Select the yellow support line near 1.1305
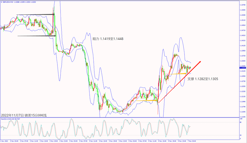Image resolution: width=247 pixels, height=143 pixels. pyautogui.click(x=177, y=74)
